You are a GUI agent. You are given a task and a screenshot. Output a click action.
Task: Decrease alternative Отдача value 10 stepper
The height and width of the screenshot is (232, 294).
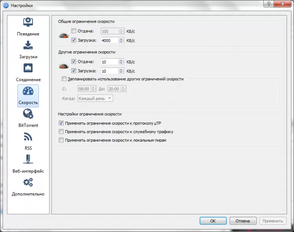[x=121, y=63]
